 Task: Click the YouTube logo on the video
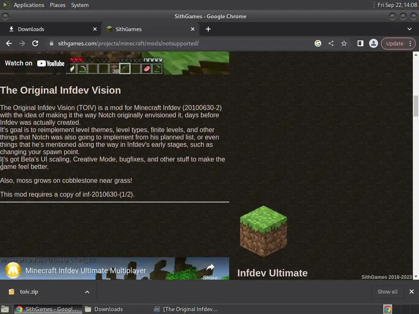(x=51, y=63)
